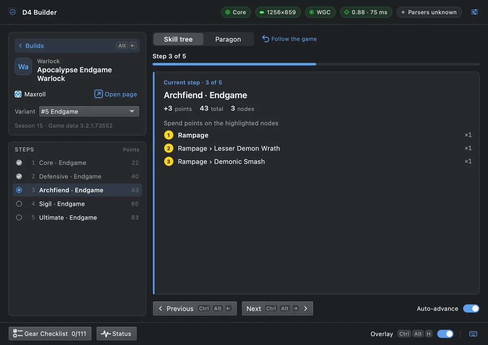Click the Next right chevron icon

pyautogui.click(x=305, y=308)
